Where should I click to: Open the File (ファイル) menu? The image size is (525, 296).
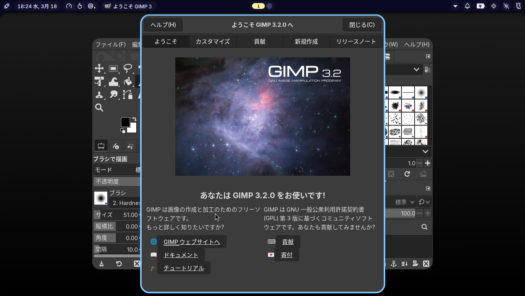[x=111, y=44]
